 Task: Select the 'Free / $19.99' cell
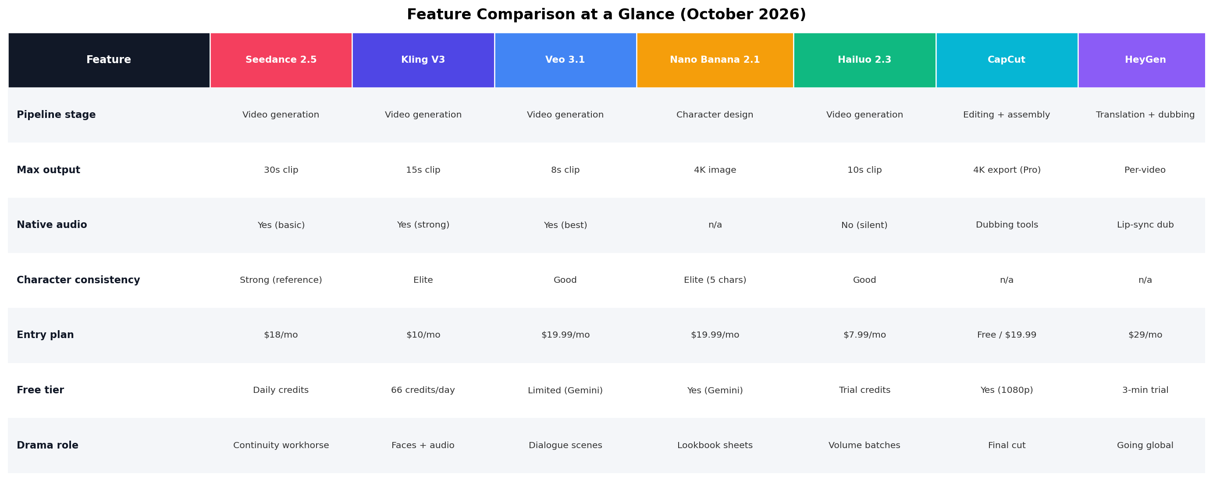tap(1007, 335)
